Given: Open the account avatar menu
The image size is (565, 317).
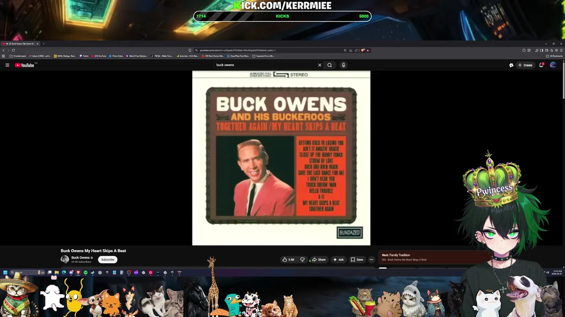Looking at the screenshot, I should (553, 65).
